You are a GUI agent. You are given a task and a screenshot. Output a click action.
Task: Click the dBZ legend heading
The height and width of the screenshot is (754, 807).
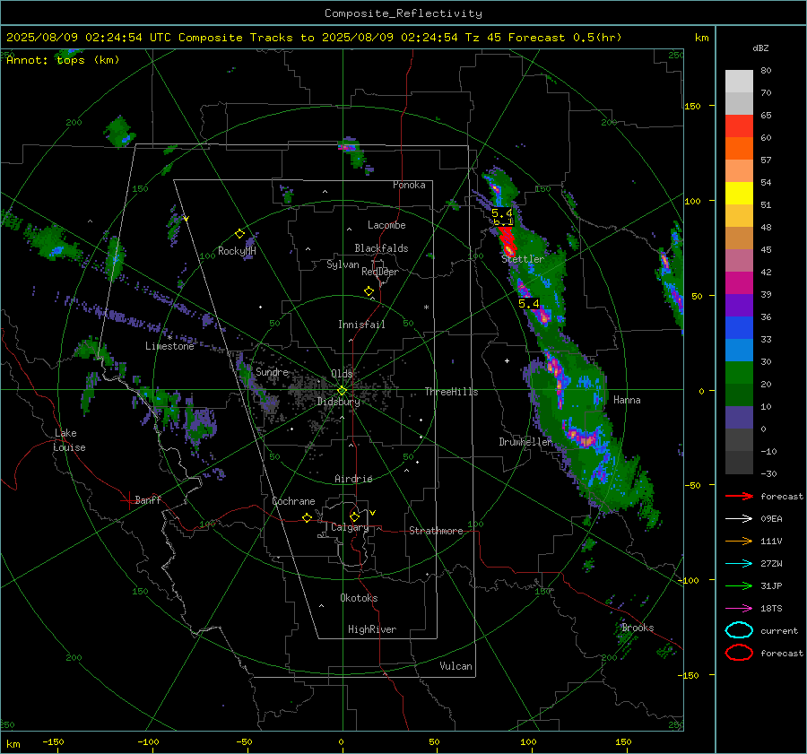click(760, 48)
